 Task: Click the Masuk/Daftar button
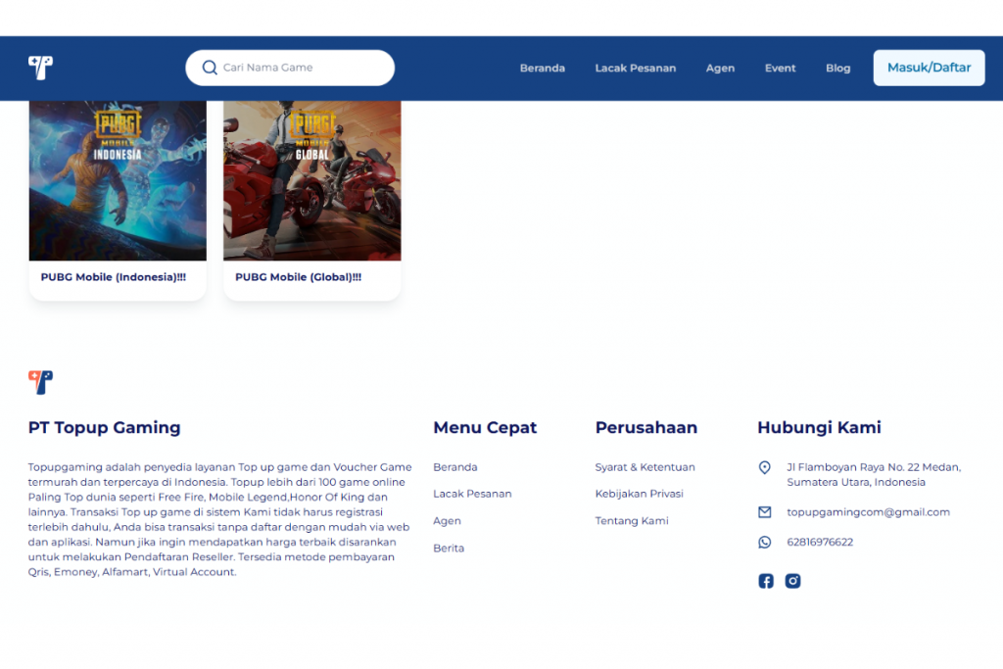pos(929,68)
